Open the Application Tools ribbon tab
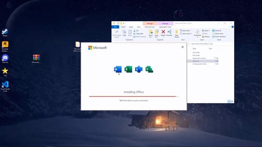262x147 pixels. point(165,27)
